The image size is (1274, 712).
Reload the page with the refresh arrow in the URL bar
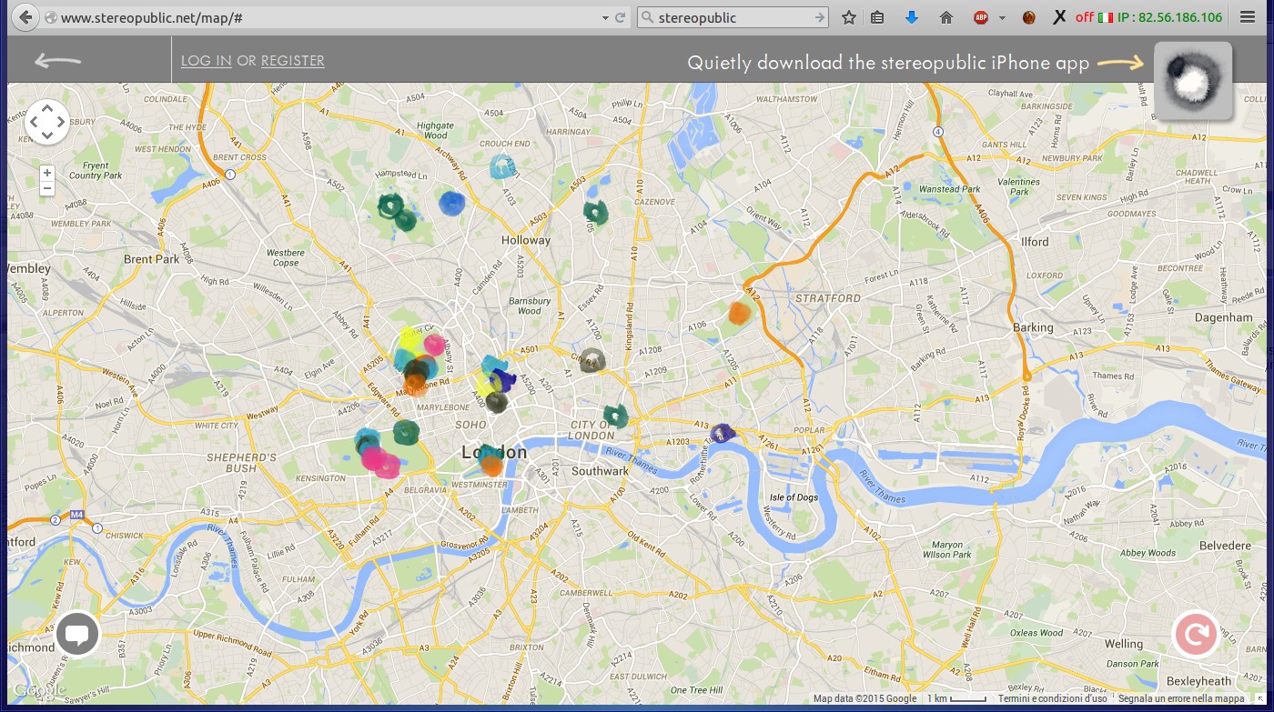click(x=621, y=17)
